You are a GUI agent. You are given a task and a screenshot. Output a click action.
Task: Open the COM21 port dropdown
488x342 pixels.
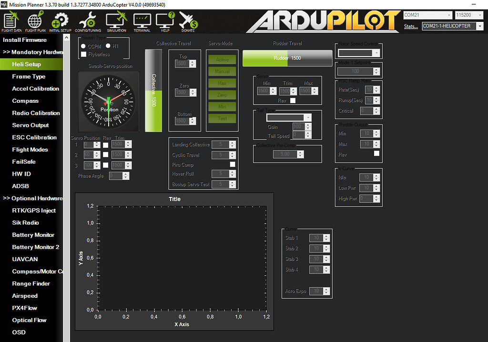point(450,15)
